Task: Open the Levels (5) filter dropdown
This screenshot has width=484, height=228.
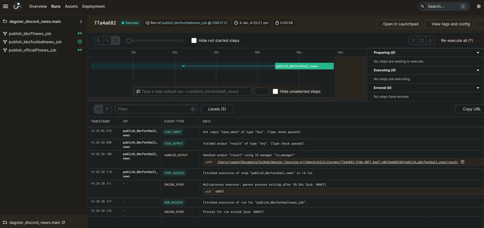Action: tap(217, 109)
